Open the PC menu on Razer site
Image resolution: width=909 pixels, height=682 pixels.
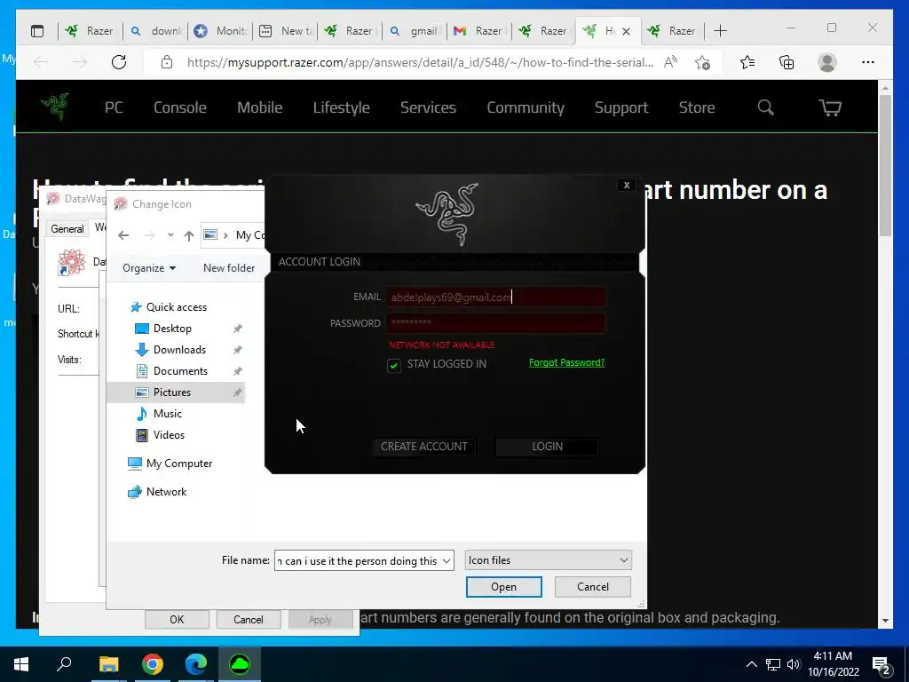pos(114,107)
